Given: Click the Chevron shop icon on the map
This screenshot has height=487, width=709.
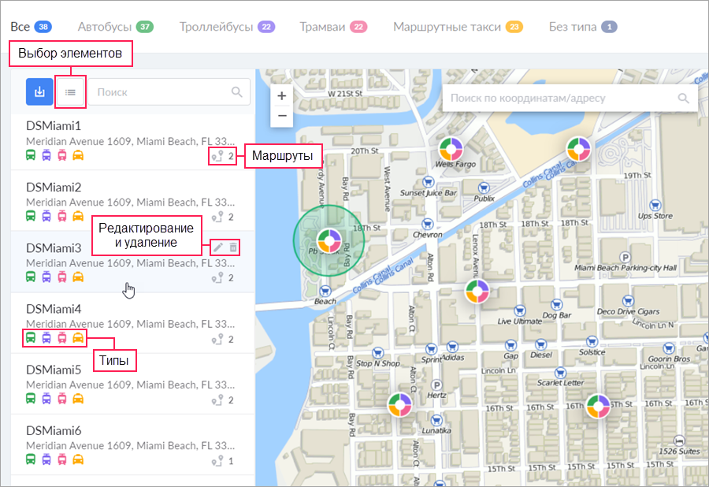Looking at the screenshot, I should coord(427,225).
